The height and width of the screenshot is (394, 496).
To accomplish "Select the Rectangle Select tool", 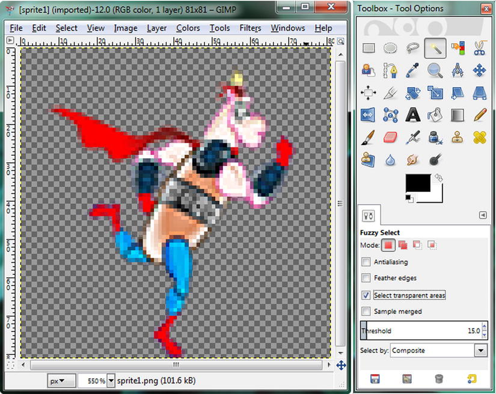I will coord(369,48).
